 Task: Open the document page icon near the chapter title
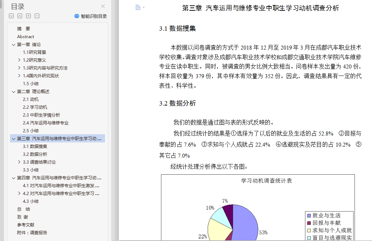click(138, 7)
